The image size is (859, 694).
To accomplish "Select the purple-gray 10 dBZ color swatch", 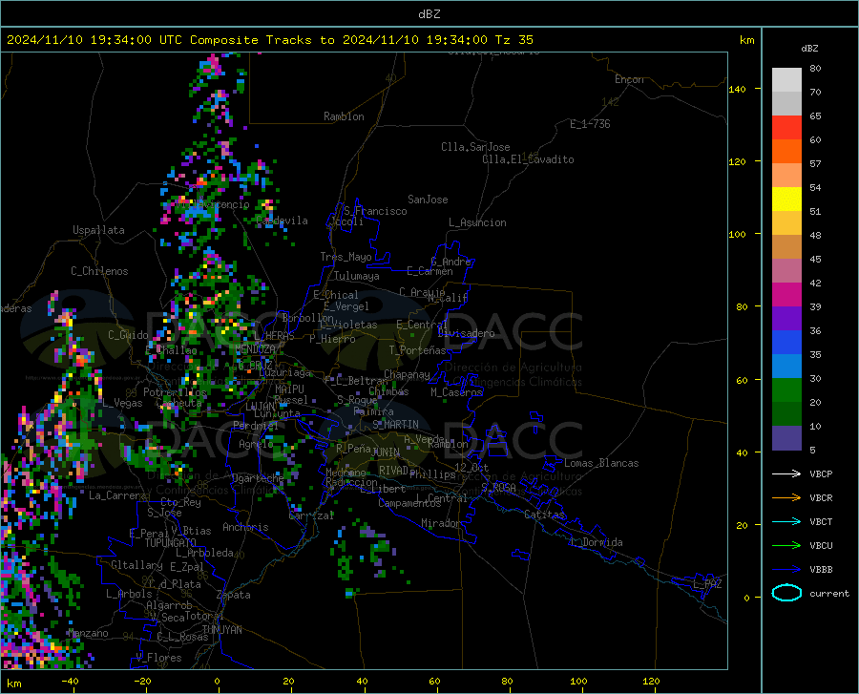I will [786, 437].
